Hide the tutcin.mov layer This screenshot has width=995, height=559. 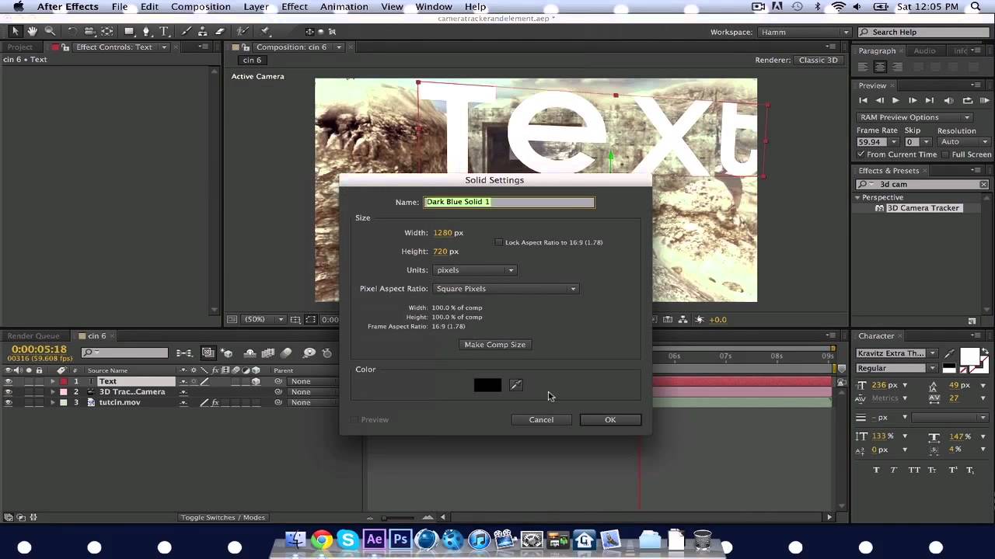(9, 403)
